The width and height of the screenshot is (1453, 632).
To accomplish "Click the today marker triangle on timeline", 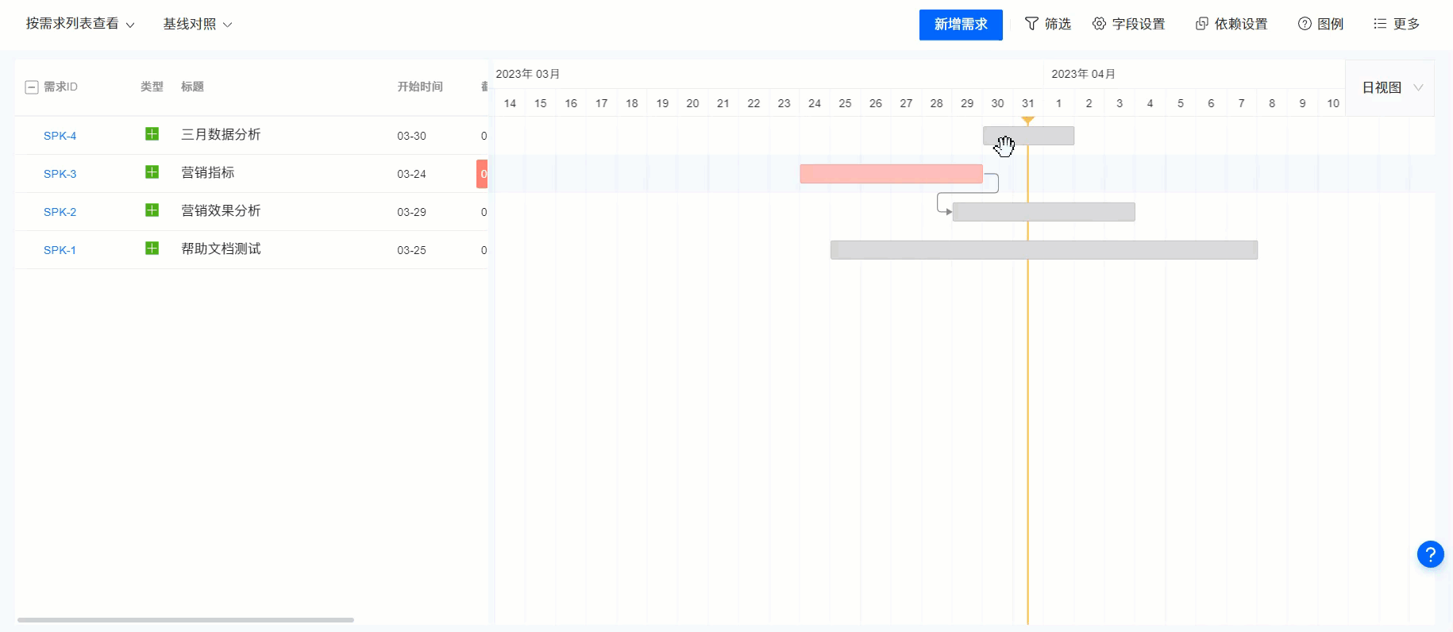I will click(x=1027, y=121).
